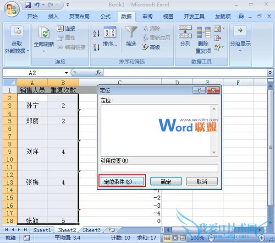Image resolution: width=275 pixels, height=243 pixels.
Task: Undo the last action
Action: click(37, 5)
